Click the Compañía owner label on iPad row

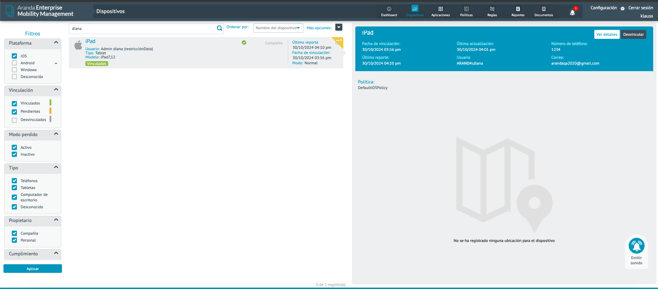click(x=274, y=43)
